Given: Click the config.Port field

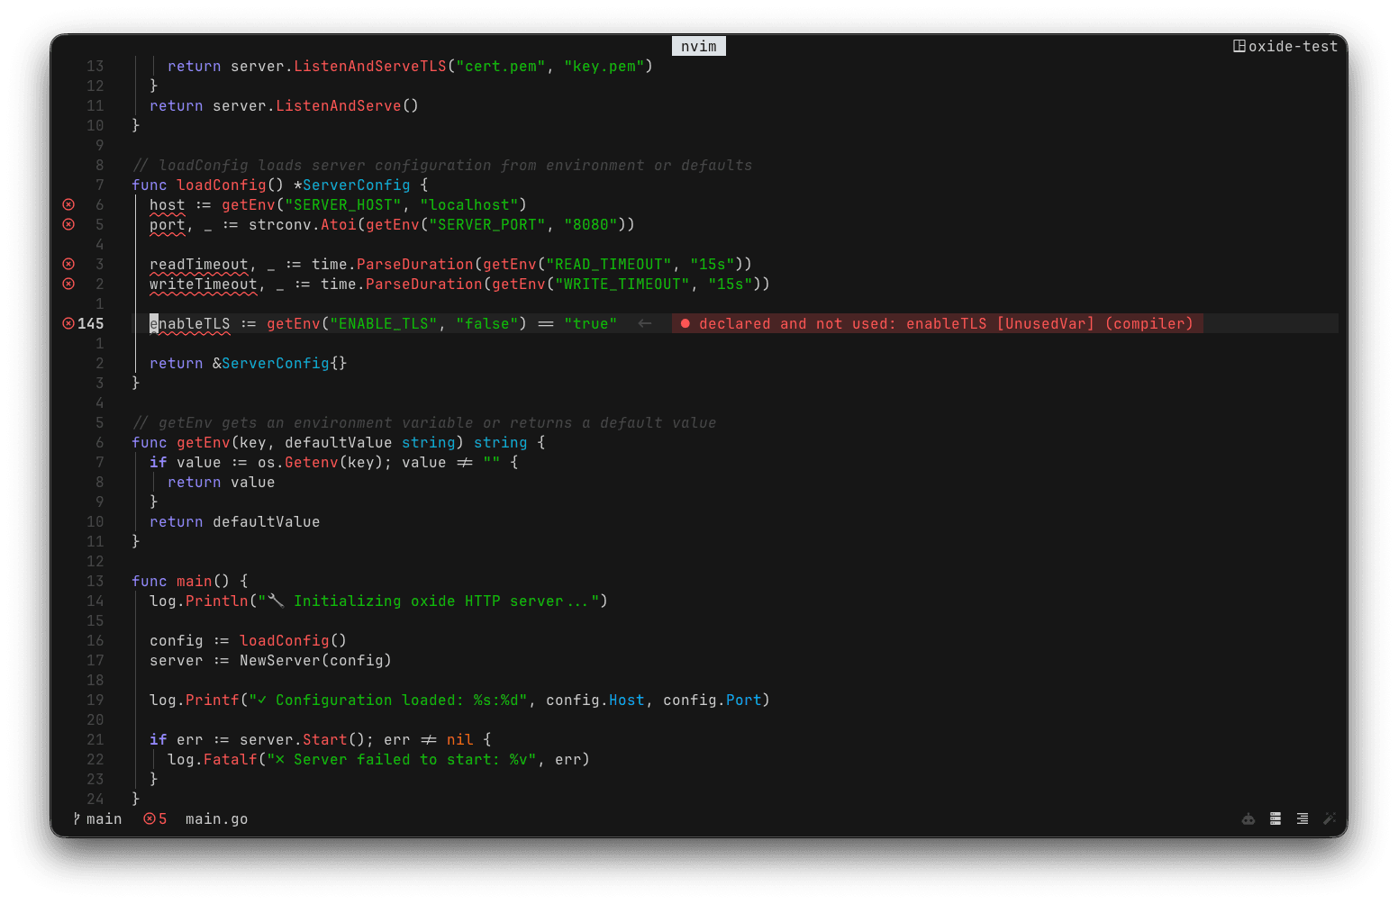Looking at the screenshot, I should [x=713, y=700].
